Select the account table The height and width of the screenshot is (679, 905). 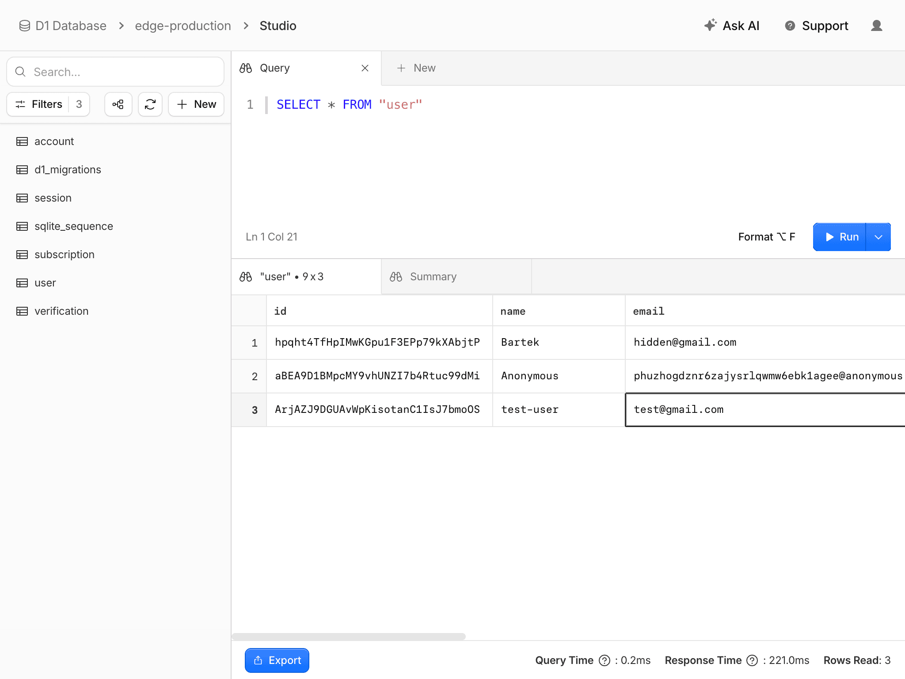[115, 141]
